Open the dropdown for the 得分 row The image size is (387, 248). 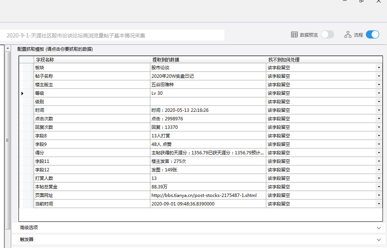coord(379,153)
